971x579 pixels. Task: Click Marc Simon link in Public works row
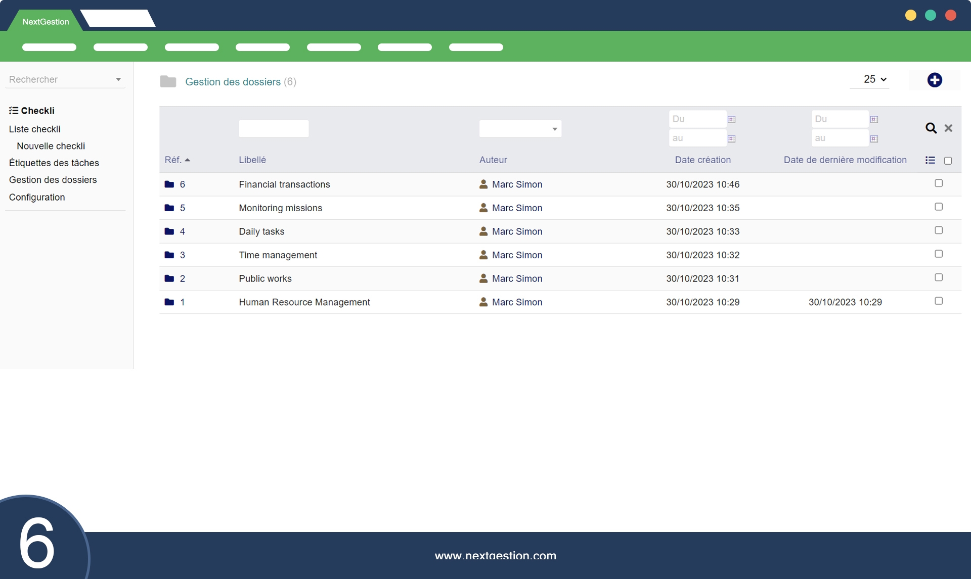[517, 279]
